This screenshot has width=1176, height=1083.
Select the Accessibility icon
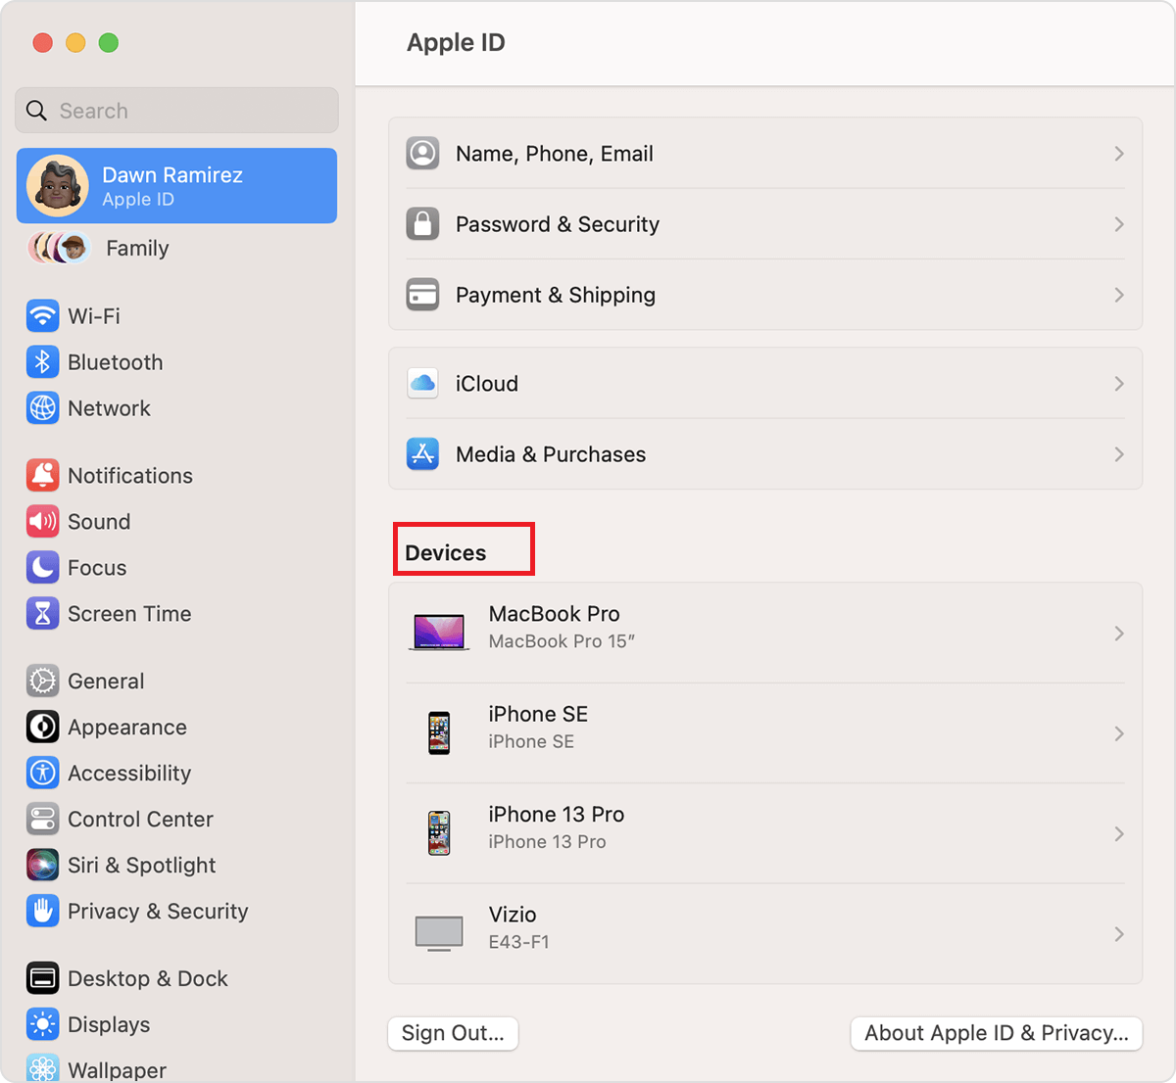[42, 773]
